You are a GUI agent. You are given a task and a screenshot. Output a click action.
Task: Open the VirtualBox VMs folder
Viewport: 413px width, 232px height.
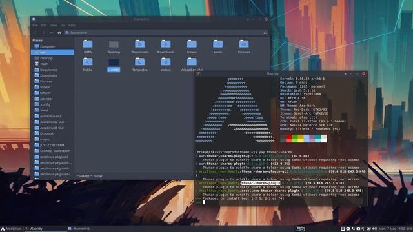[x=192, y=64]
